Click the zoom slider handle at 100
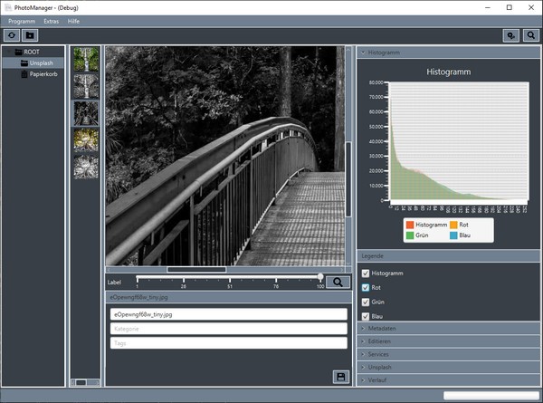Screen dimensions: 543x403 tap(320, 277)
